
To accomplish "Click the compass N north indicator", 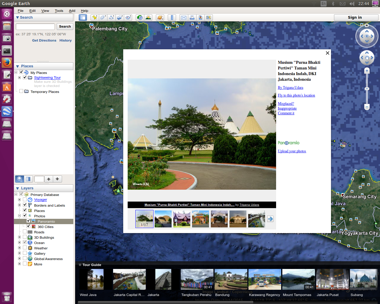I will coord(367,26).
